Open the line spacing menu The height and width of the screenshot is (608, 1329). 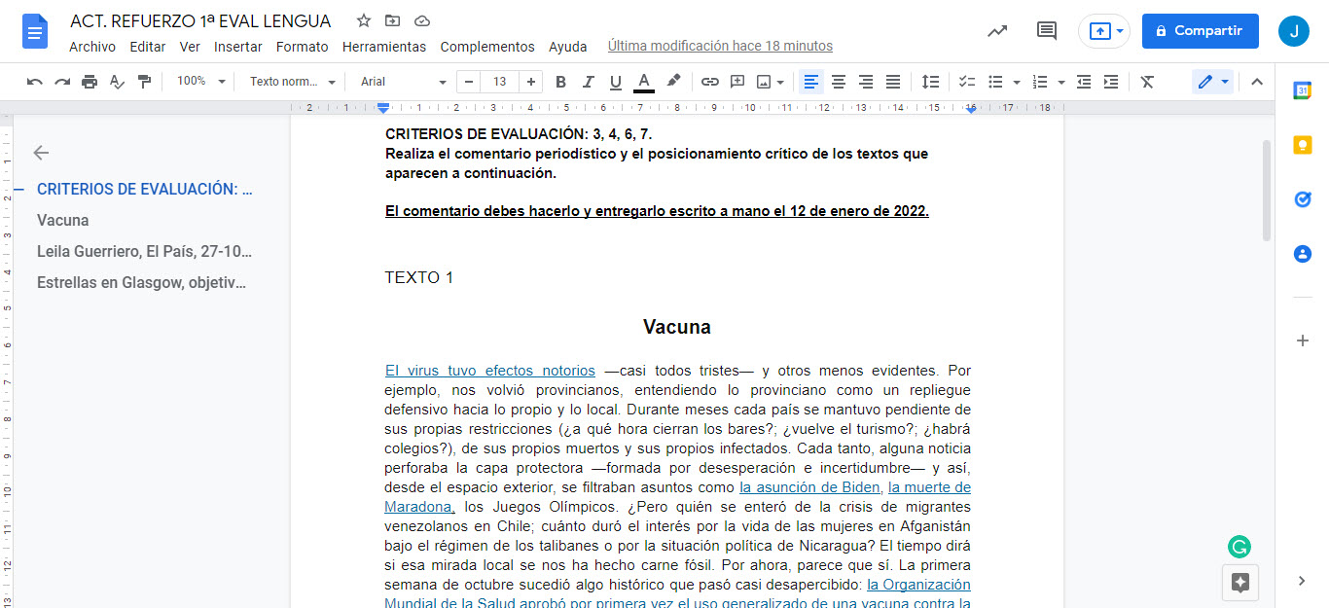point(929,82)
